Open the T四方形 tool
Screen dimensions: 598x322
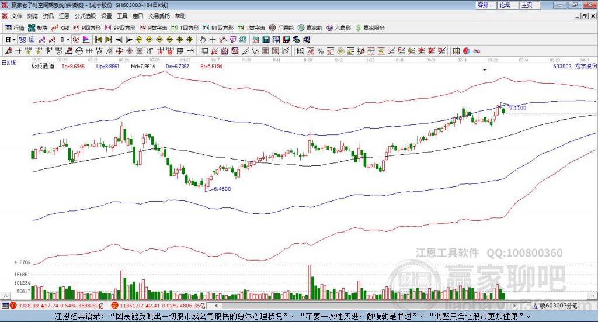pos(185,28)
